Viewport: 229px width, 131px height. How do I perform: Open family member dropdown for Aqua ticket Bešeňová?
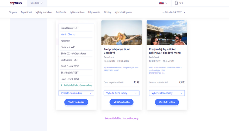point(121,93)
